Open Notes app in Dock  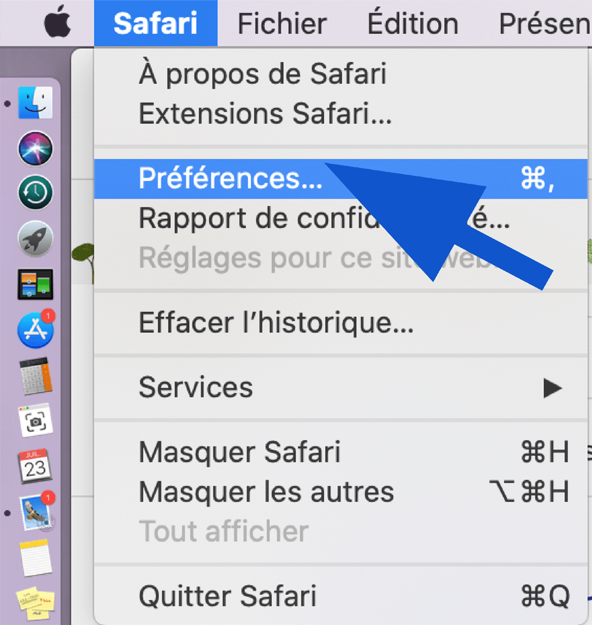[x=36, y=558]
